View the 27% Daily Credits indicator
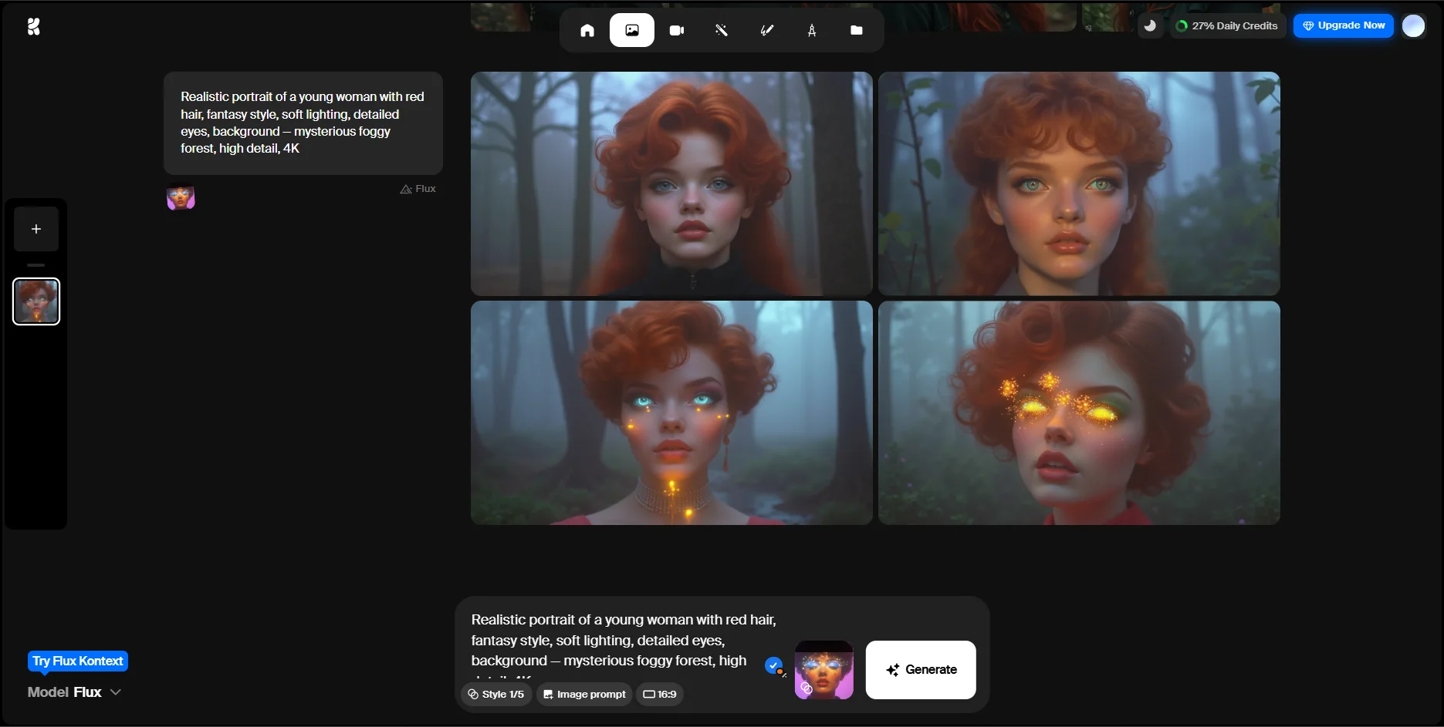The width and height of the screenshot is (1444, 727). point(1227,25)
